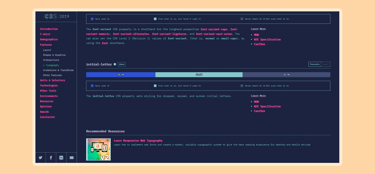The image size is (375, 174).
Task: Click blue 'Have used it' swatch in top legend
Action: 92,19
